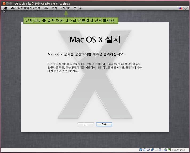Image resolution: width=190 pixels, height=153 pixels.
Task: Click the Wi-Fi status icon in menu bar
Action: [x=185, y=8]
